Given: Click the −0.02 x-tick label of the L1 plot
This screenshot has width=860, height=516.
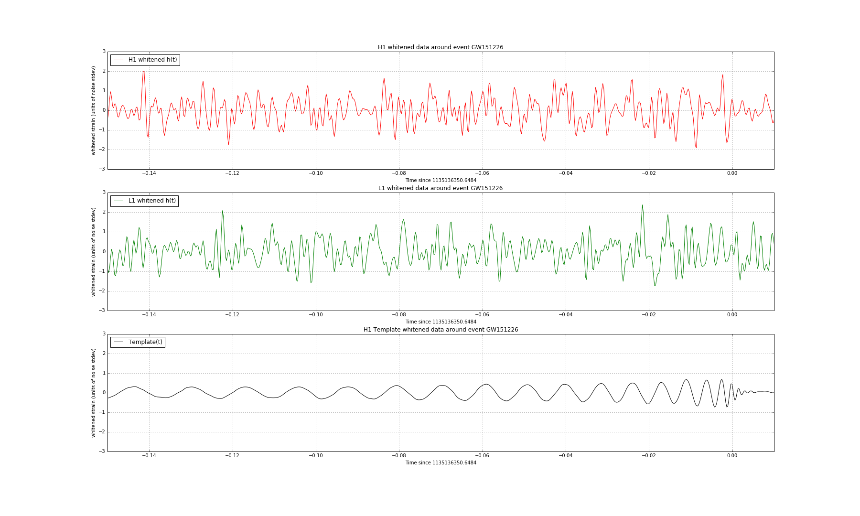Looking at the screenshot, I should (649, 314).
